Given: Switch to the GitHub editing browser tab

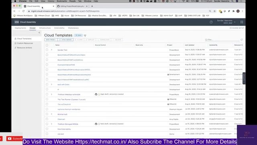Looking at the screenshot, I should pos(72,6).
